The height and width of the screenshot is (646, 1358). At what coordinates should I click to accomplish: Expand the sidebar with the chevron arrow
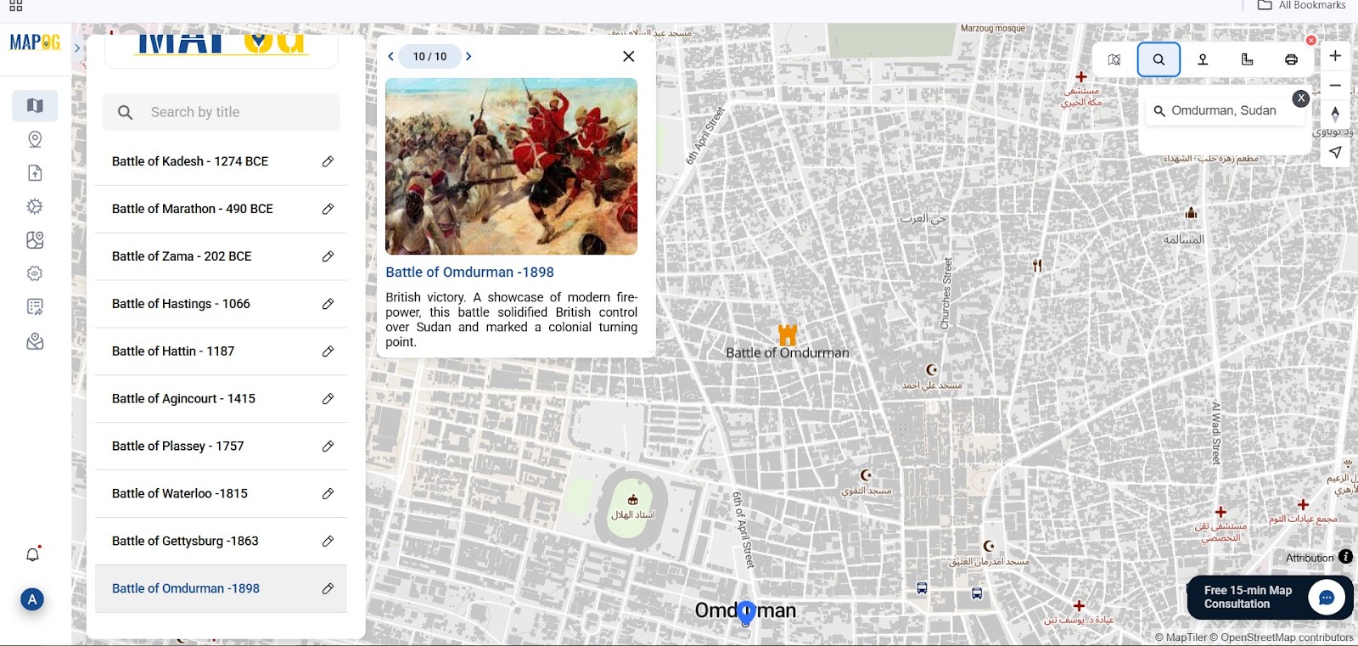click(77, 48)
